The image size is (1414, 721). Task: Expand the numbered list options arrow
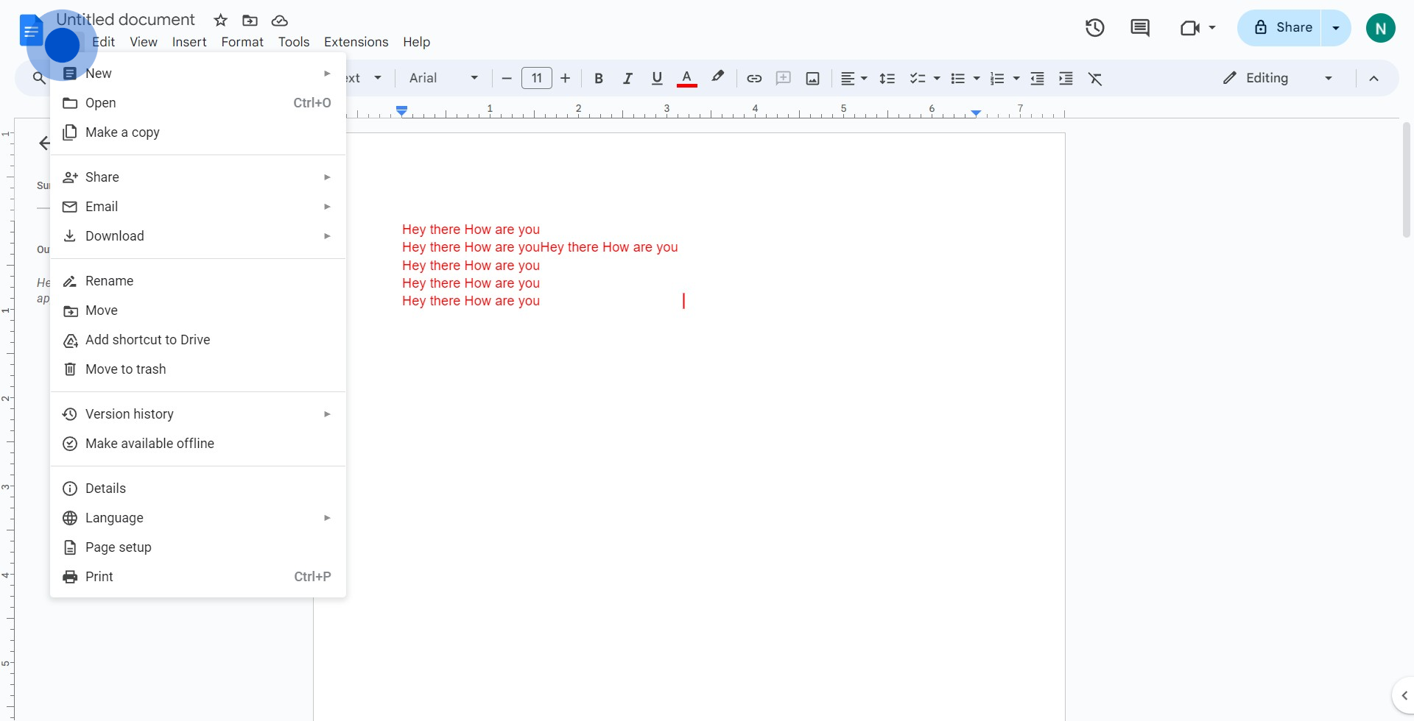click(x=1016, y=78)
